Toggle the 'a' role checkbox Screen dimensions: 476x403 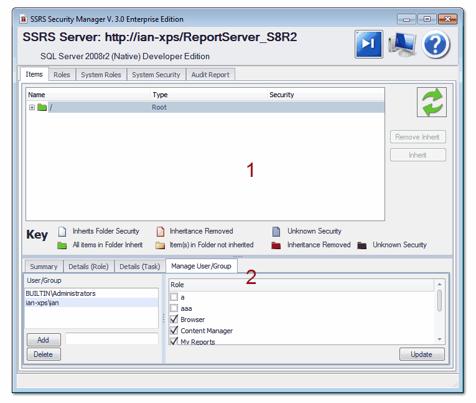[x=174, y=297]
